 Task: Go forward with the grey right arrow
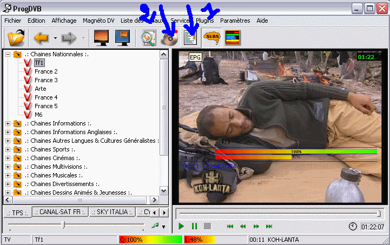click(x=69, y=38)
